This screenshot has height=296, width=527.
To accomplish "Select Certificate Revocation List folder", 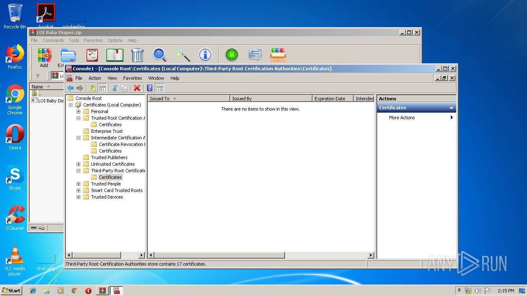I will point(121,144).
